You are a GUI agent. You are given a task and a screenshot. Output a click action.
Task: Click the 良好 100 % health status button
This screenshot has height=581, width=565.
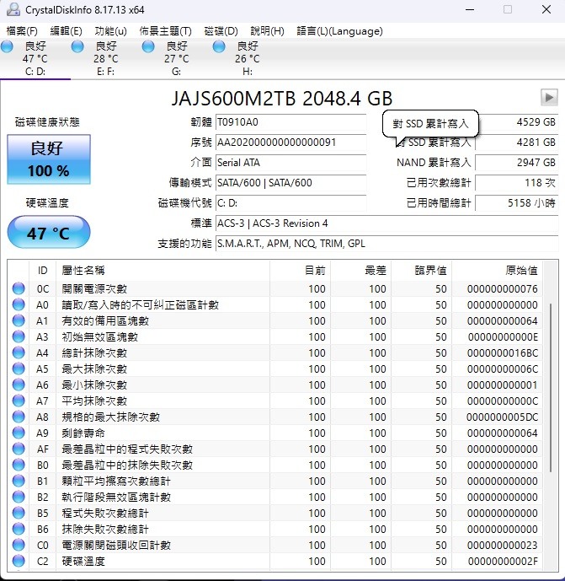coord(49,159)
